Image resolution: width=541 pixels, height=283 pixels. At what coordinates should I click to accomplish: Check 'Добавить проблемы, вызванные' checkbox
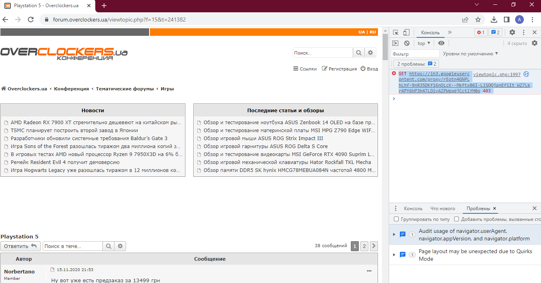click(x=457, y=219)
